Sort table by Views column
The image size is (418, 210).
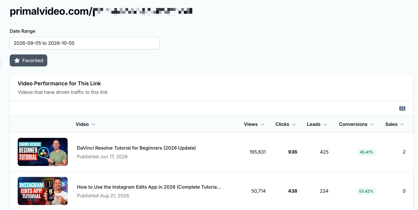pos(254,124)
